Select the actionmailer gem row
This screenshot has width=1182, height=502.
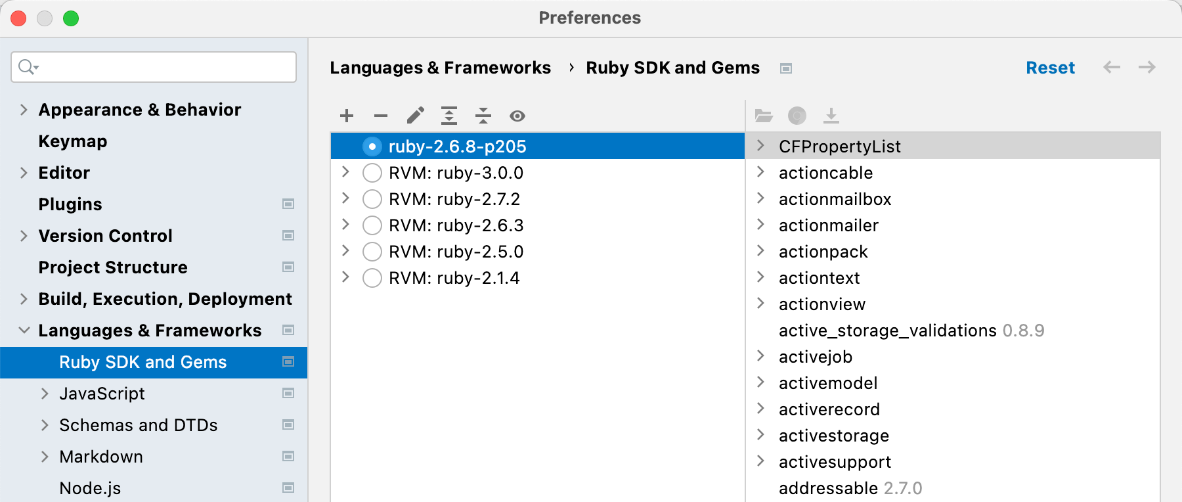pyautogui.click(x=953, y=225)
